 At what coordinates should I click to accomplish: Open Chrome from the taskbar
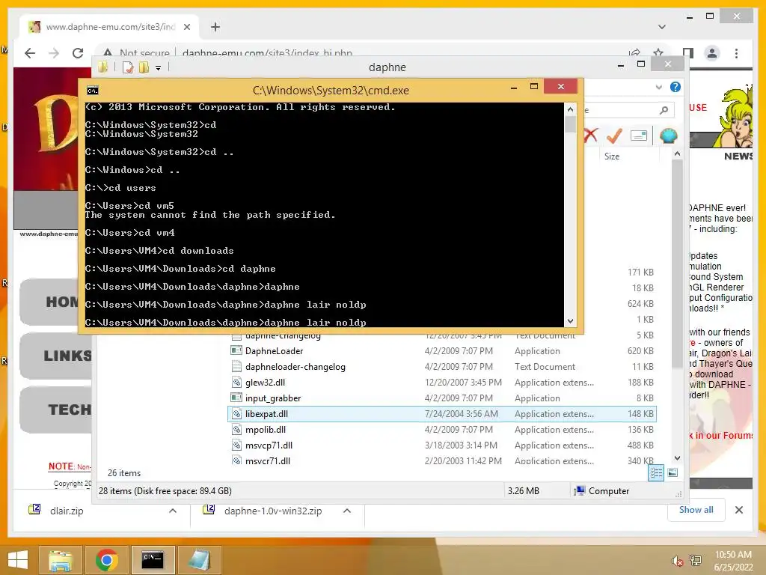pyautogui.click(x=106, y=560)
